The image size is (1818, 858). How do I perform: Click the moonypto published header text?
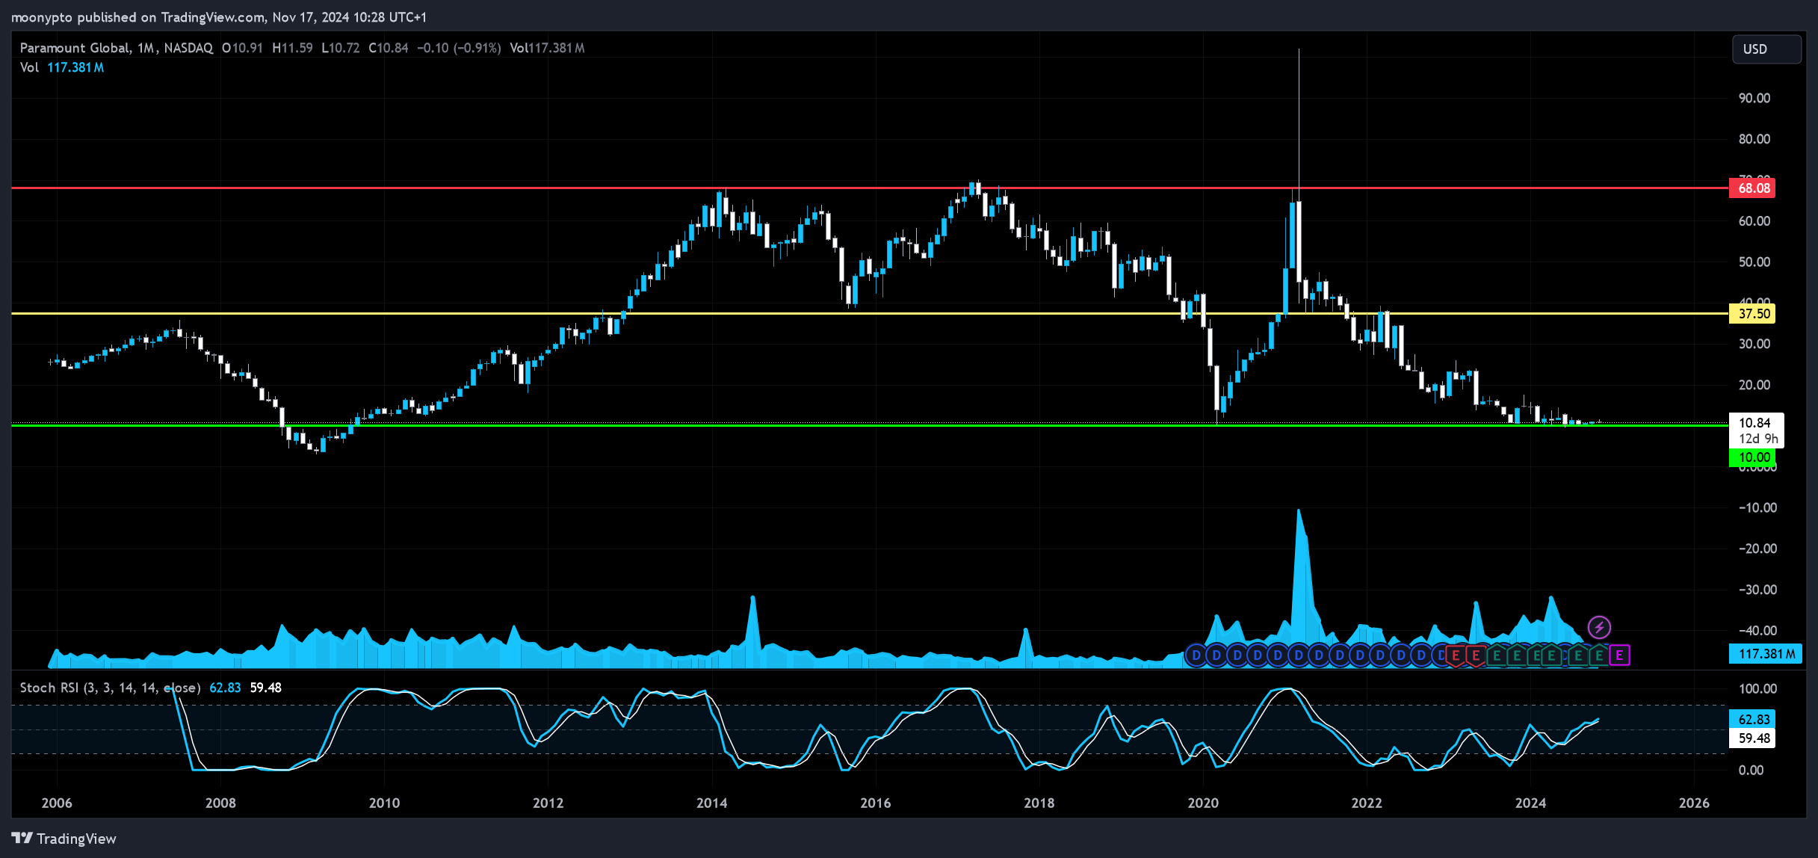[218, 16]
